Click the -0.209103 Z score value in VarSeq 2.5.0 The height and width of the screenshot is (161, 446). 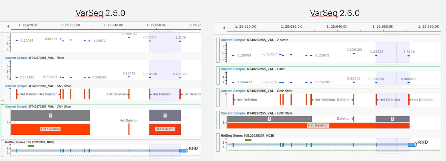pyautogui.click(x=129, y=34)
